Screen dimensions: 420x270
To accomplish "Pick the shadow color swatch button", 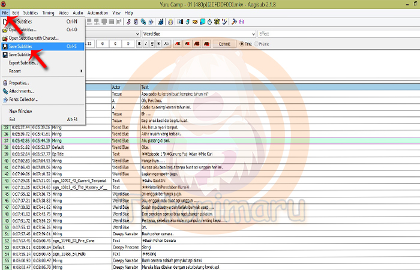I will (x=206, y=44).
